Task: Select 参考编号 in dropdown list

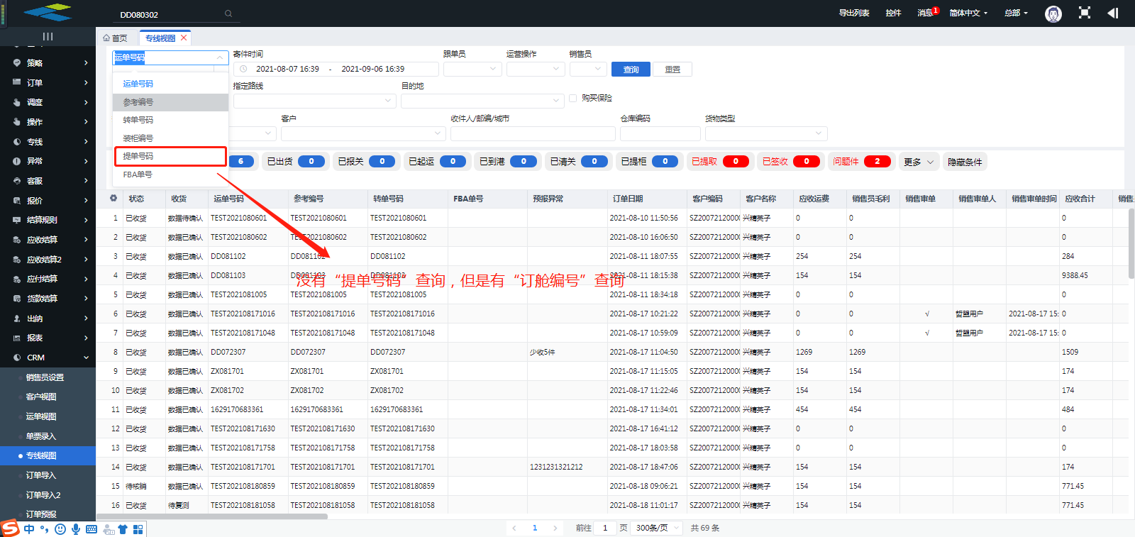Action: 170,102
